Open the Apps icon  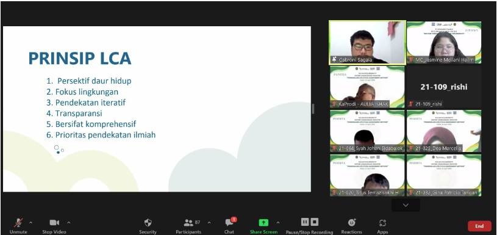(x=382, y=223)
